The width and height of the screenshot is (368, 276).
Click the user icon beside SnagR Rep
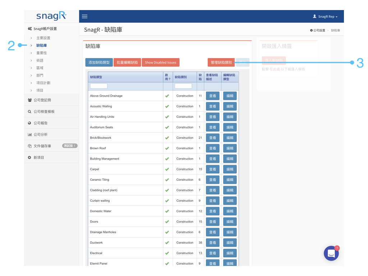click(x=314, y=16)
